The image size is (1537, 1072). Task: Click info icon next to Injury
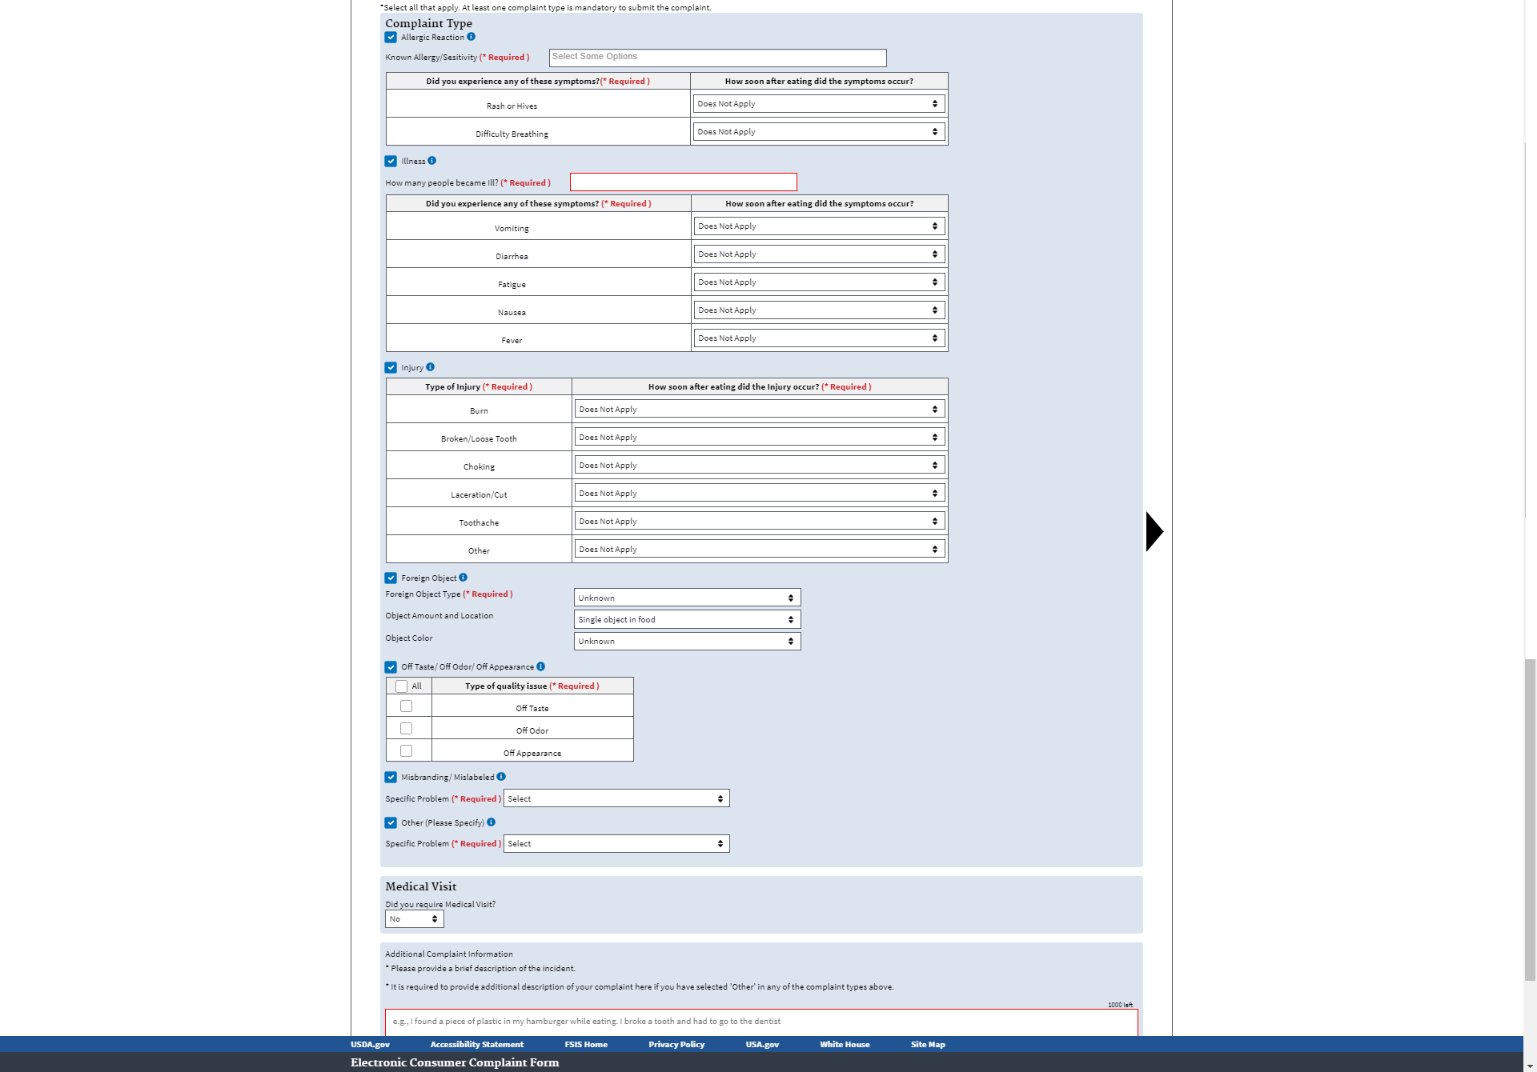pyautogui.click(x=430, y=367)
